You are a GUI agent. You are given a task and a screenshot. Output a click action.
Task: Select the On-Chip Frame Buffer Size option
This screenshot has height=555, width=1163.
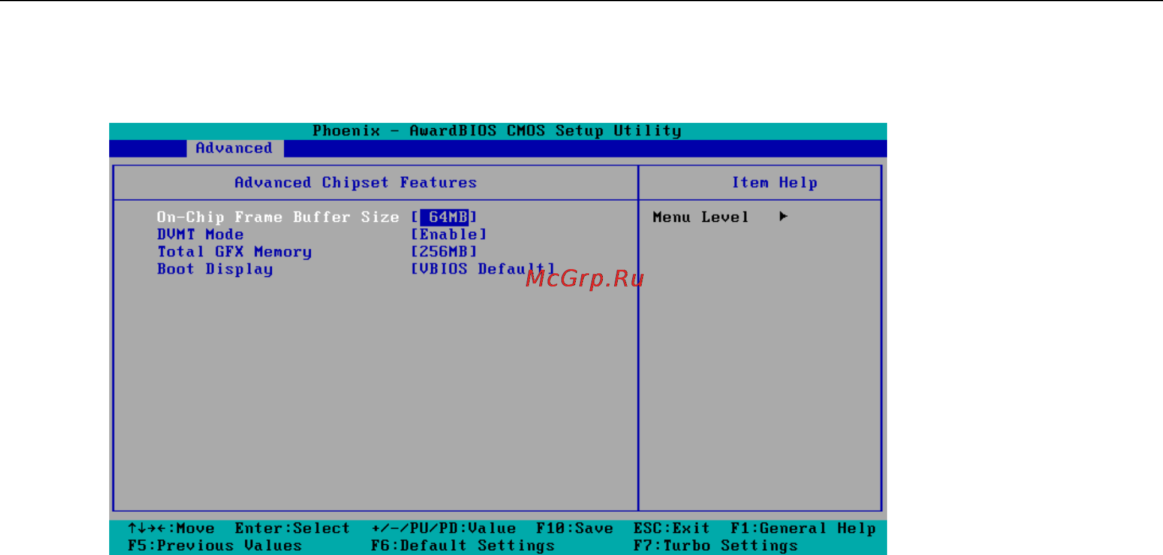278,217
